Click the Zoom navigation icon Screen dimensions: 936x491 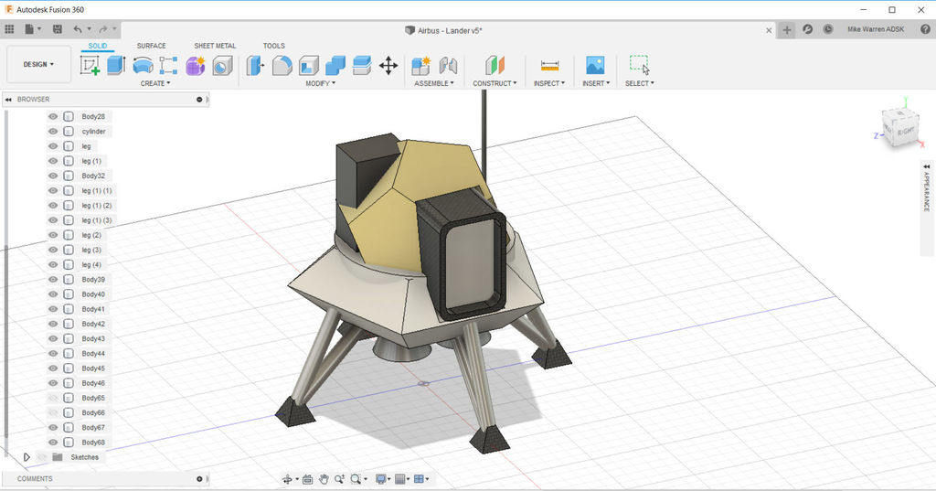click(x=339, y=479)
